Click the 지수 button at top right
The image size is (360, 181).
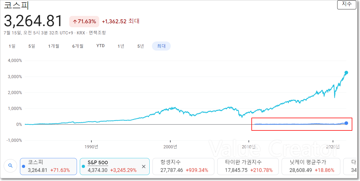(x=347, y=4)
